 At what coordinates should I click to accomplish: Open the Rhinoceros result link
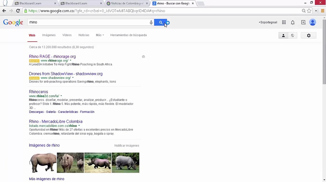point(38,92)
